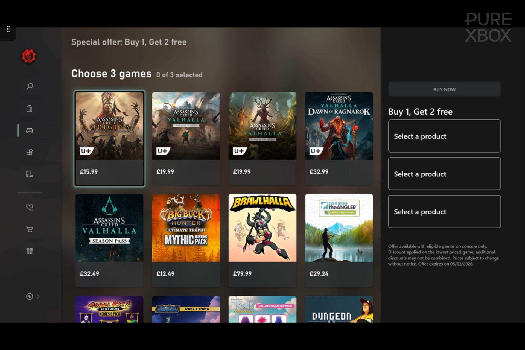Choose Assassin's Creed Origins Curse of Pharaohs tile
Screen dimensions: 525x350
(109, 139)
